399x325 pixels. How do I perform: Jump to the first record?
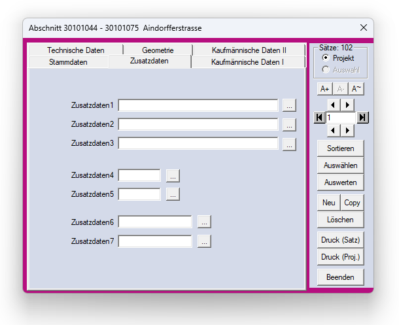[319, 118]
